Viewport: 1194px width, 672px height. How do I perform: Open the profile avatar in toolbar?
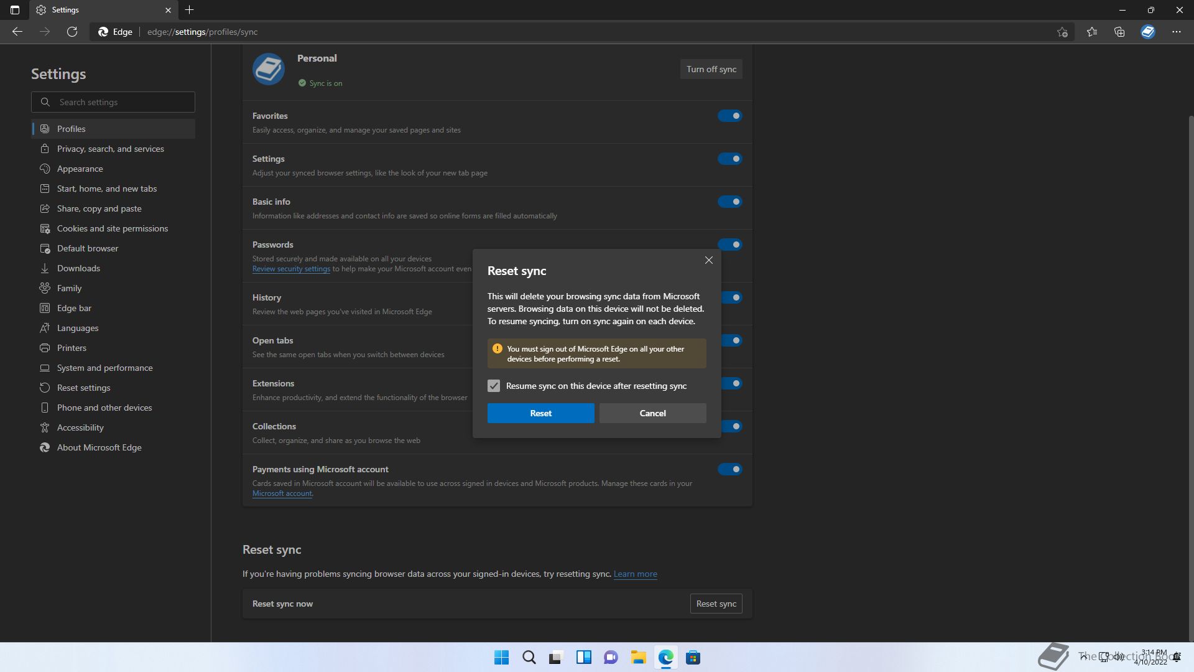click(1148, 32)
